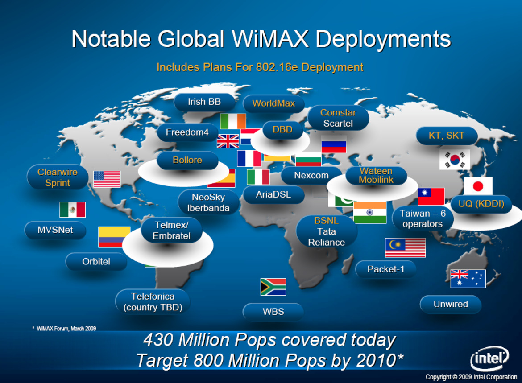Select the Clearwire Sprint label
This screenshot has width=522, height=383.
58,177
